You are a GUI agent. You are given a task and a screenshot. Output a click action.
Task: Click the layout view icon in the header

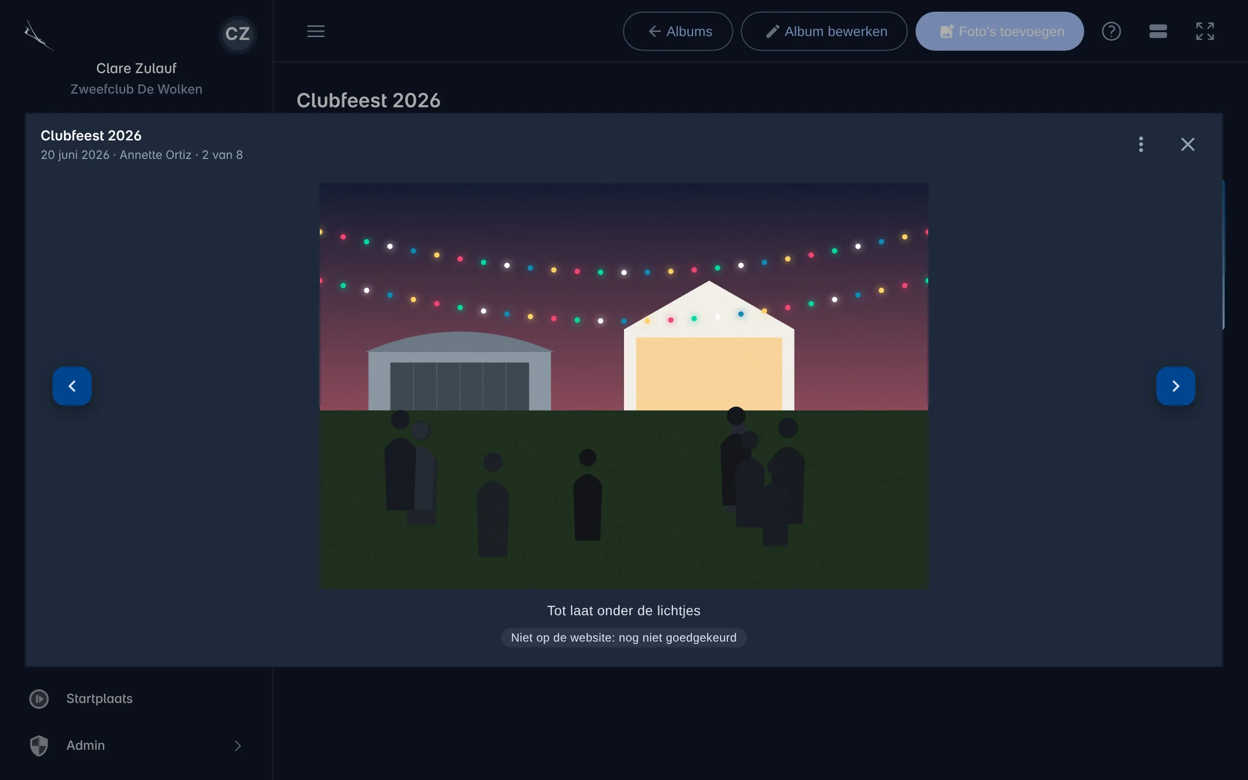point(1158,32)
